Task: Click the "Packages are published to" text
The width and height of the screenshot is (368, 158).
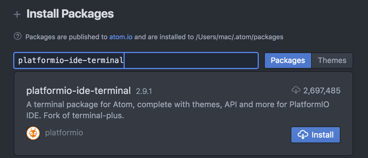Action: pos(66,37)
